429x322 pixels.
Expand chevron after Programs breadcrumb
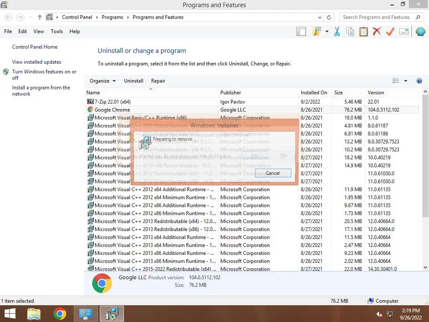tap(128, 17)
